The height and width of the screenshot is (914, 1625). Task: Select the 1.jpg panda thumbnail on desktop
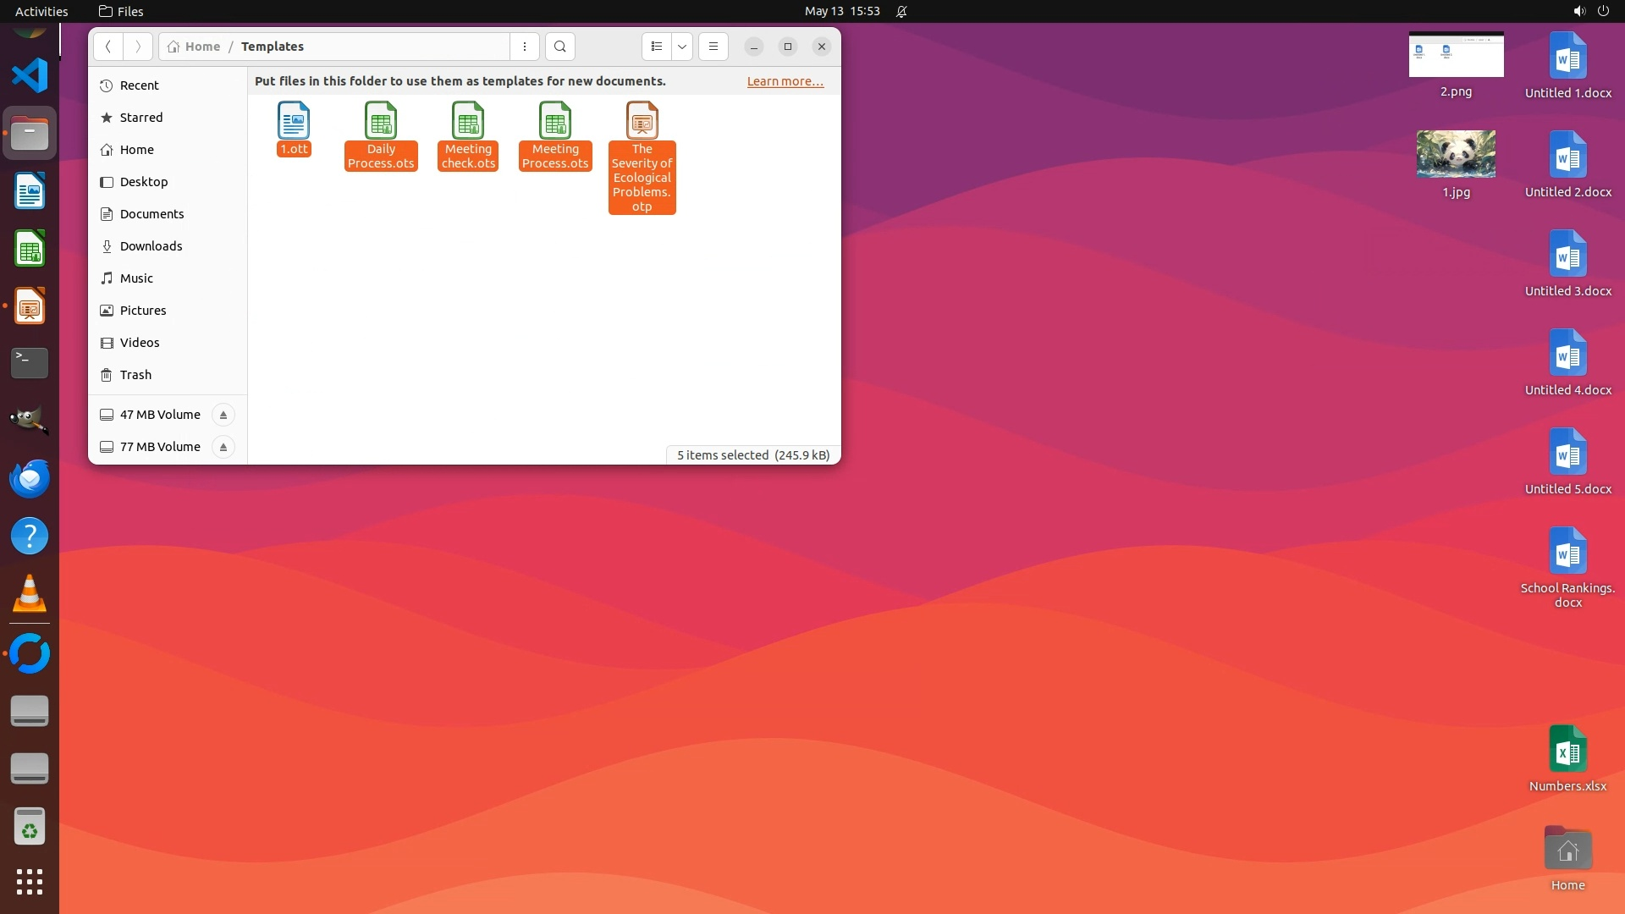[1456, 154]
